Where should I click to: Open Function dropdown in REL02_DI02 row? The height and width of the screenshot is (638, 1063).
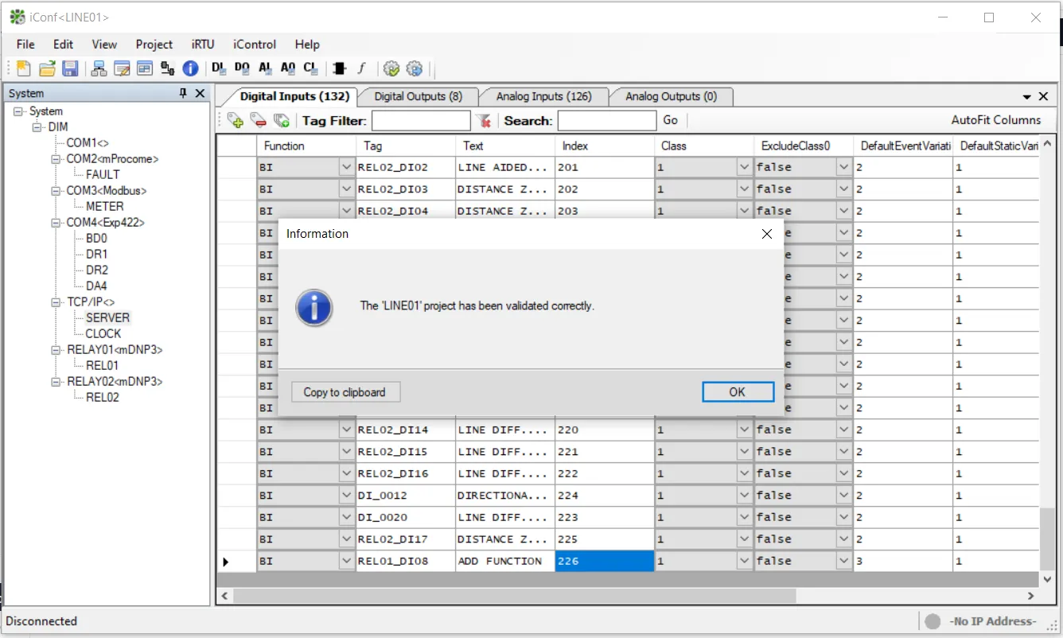click(346, 167)
